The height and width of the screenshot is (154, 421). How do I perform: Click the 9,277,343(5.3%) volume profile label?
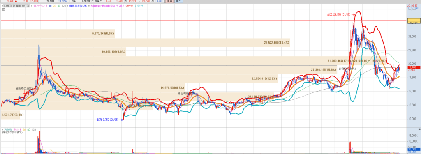[103, 34]
